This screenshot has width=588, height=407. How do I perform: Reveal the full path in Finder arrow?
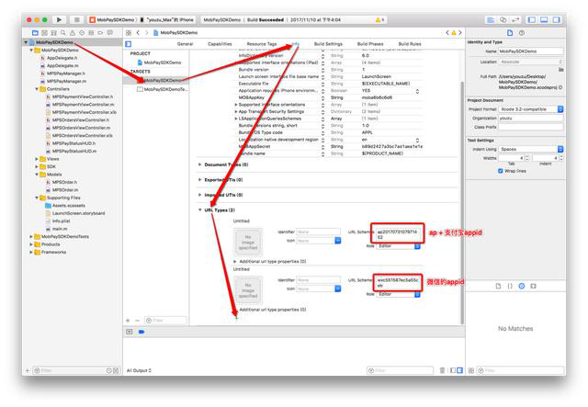560,87
